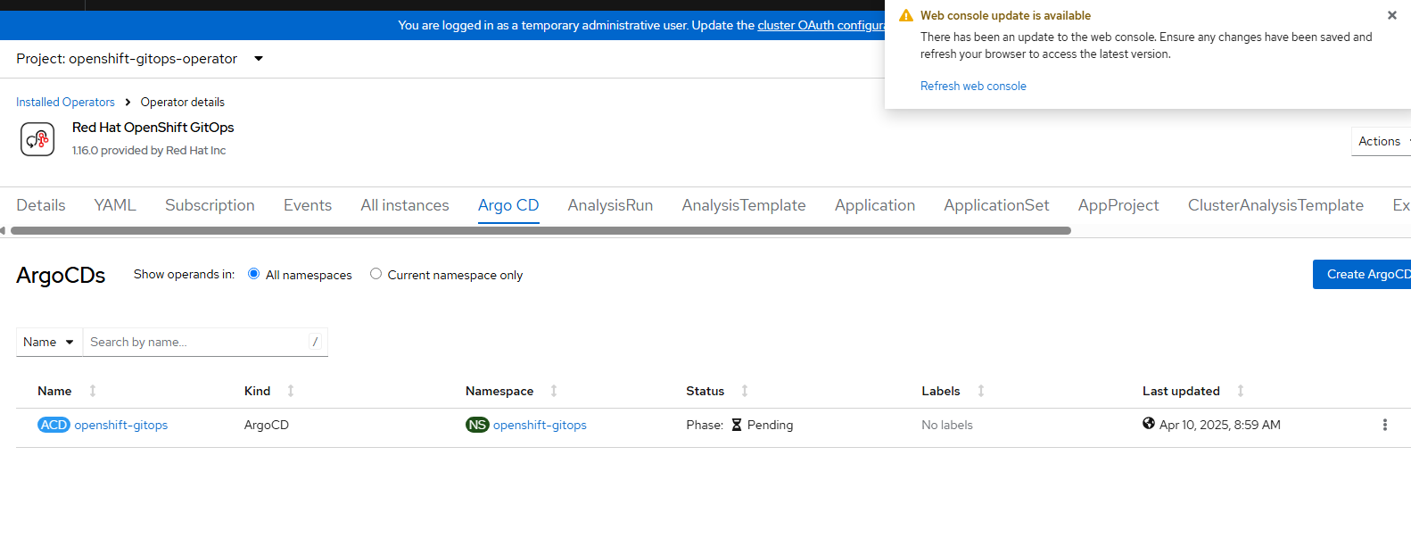Select Current namespace only radio option
Viewport: 1411px width, 538px height.
tap(375, 274)
